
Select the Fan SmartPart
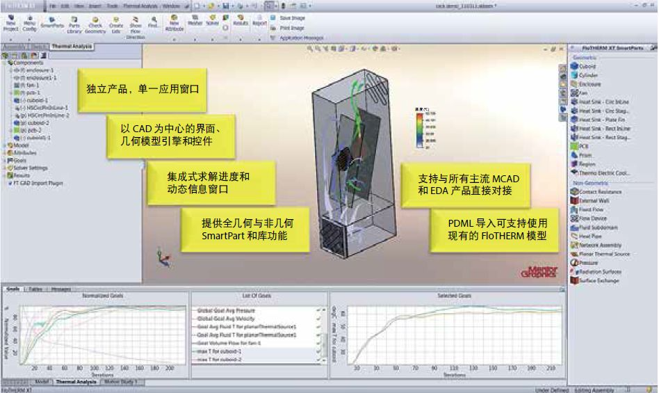(x=579, y=93)
